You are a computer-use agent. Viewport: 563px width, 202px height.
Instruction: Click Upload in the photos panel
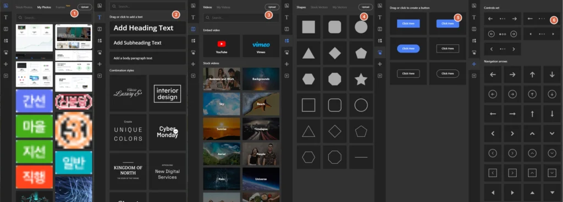pyautogui.click(x=85, y=7)
